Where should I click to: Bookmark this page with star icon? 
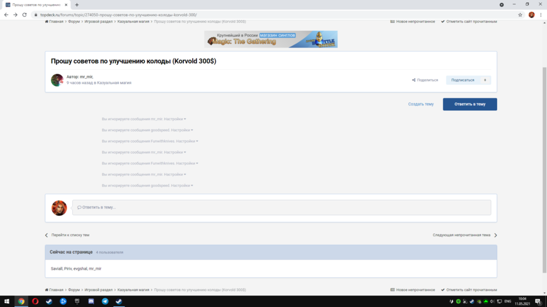tap(520, 15)
